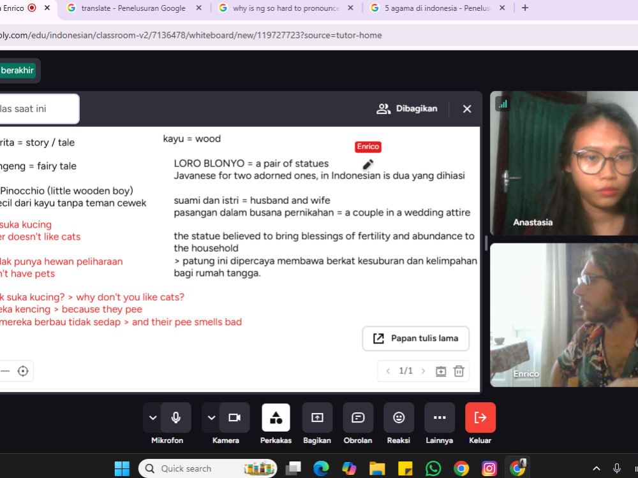Image resolution: width=638 pixels, height=478 pixels.
Task: Click the 'las saat ini' field
Action: 39,109
